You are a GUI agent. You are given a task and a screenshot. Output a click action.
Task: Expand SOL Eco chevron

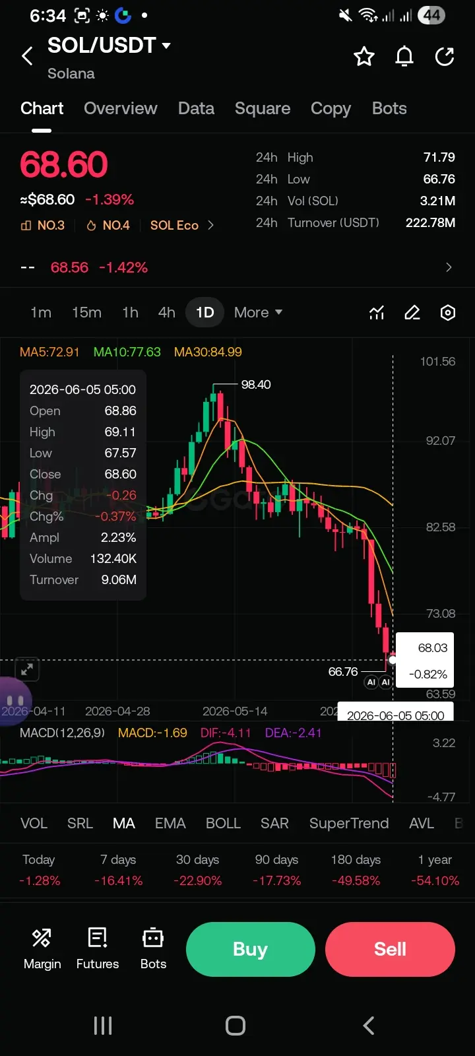click(x=210, y=225)
